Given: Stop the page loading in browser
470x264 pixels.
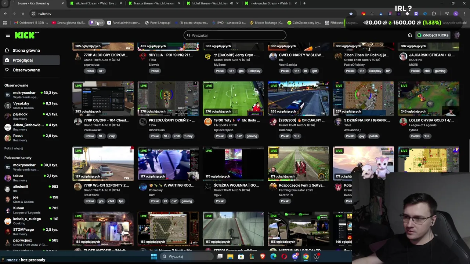Looking at the screenshot, I should coord(23,14).
